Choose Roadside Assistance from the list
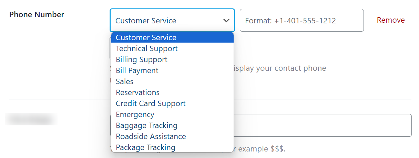 tap(151, 136)
